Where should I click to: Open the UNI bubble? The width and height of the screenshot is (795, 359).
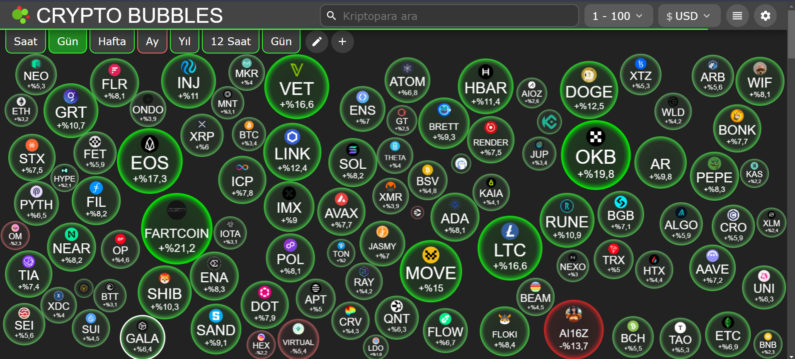pyautogui.click(x=764, y=287)
